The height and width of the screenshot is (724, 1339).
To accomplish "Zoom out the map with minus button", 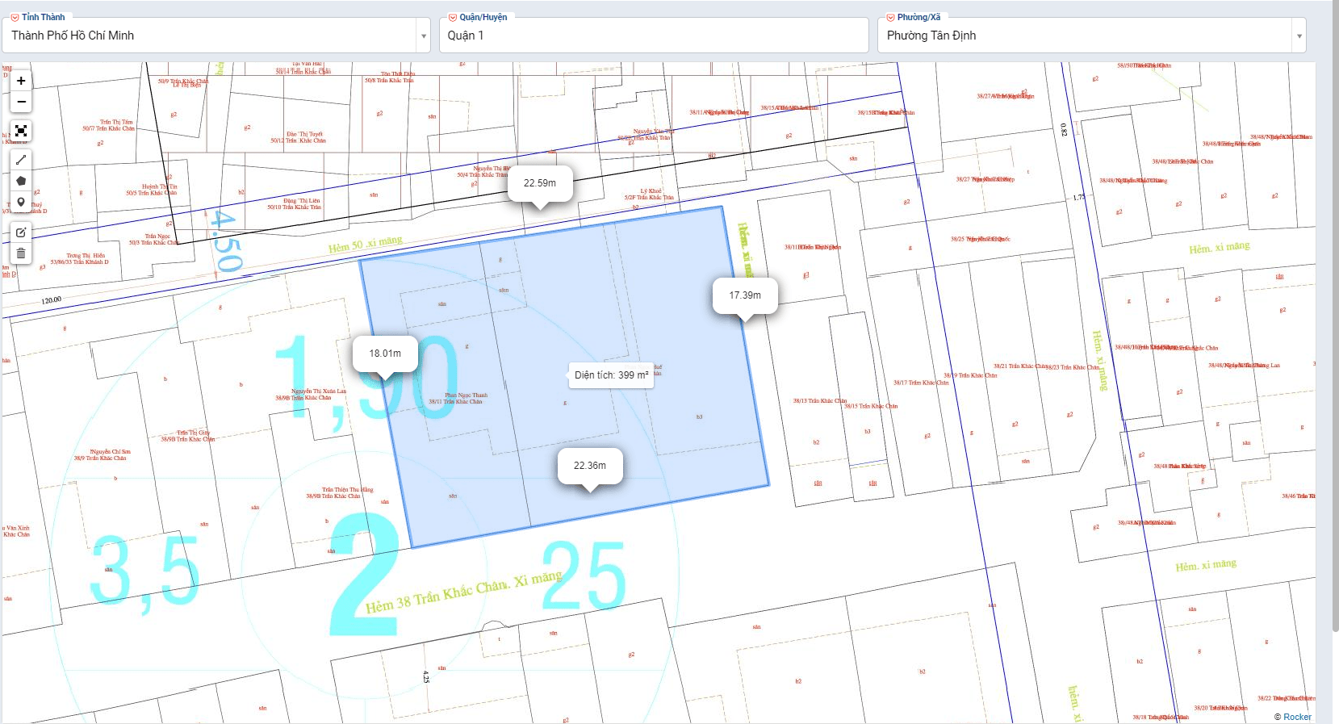I will coord(21,102).
